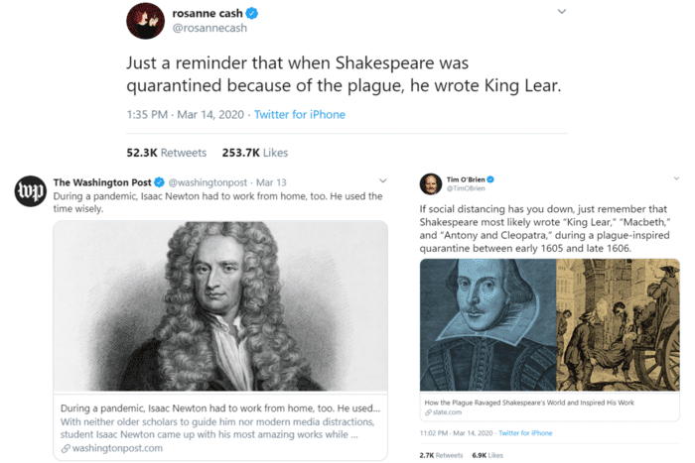Click link icon beside slate.com
Image resolution: width=695 pixels, height=463 pixels.
pyautogui.click(x=428, y=412)
